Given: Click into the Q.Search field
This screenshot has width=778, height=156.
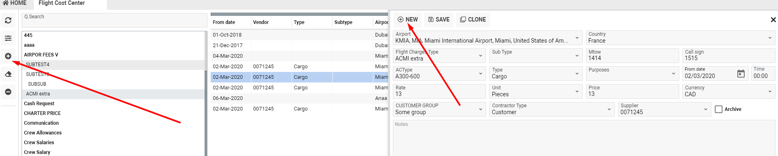Looking at the screenshot, I should [114, 20].
